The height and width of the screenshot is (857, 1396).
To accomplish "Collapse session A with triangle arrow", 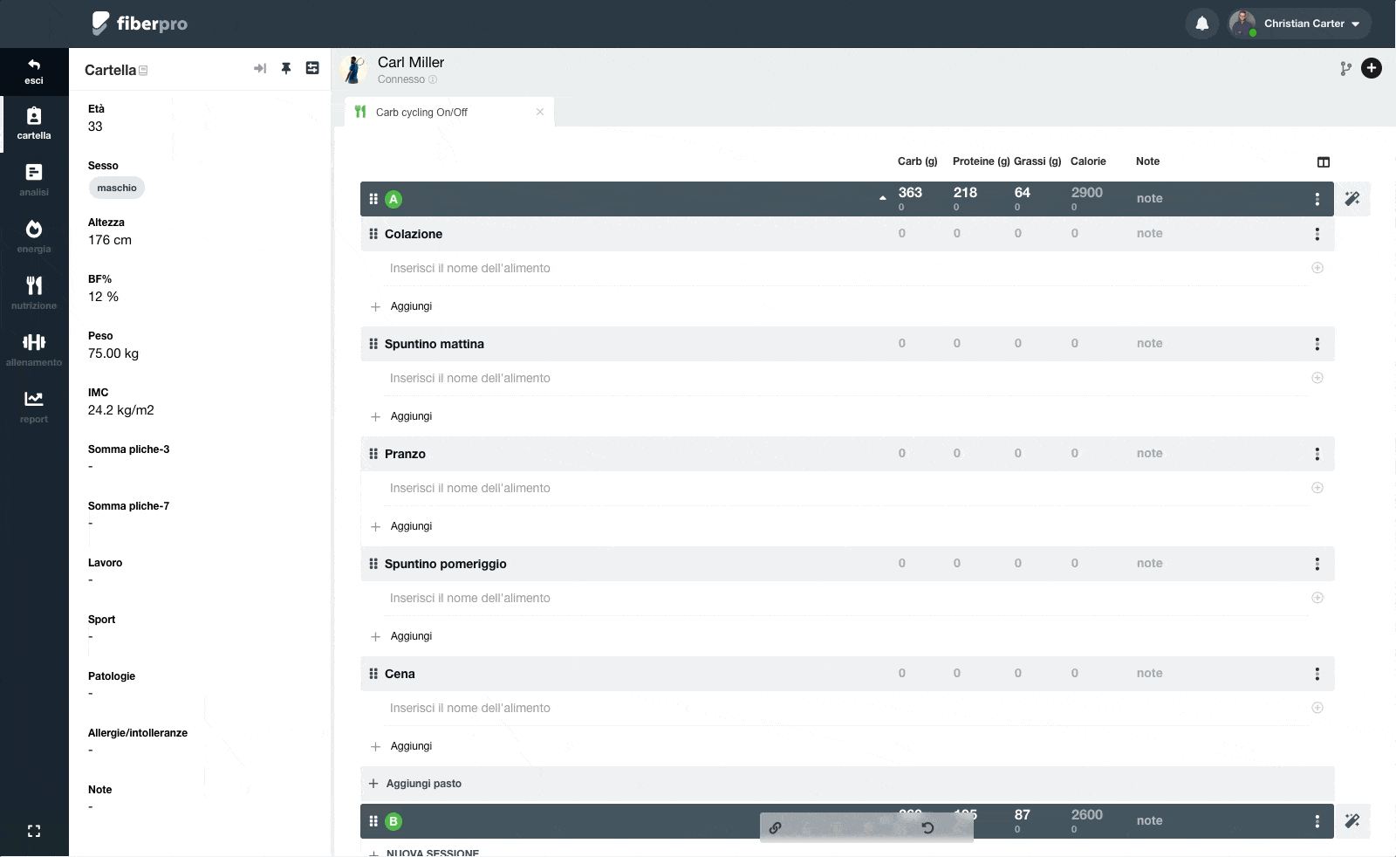I will 883,199.
